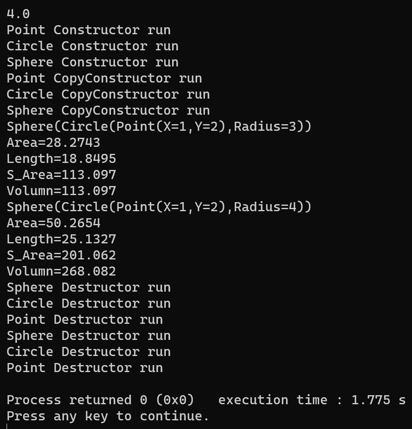
Task: Click the "Point Constructor run" line
Action: pyautogui.click(x=88, y=30)
